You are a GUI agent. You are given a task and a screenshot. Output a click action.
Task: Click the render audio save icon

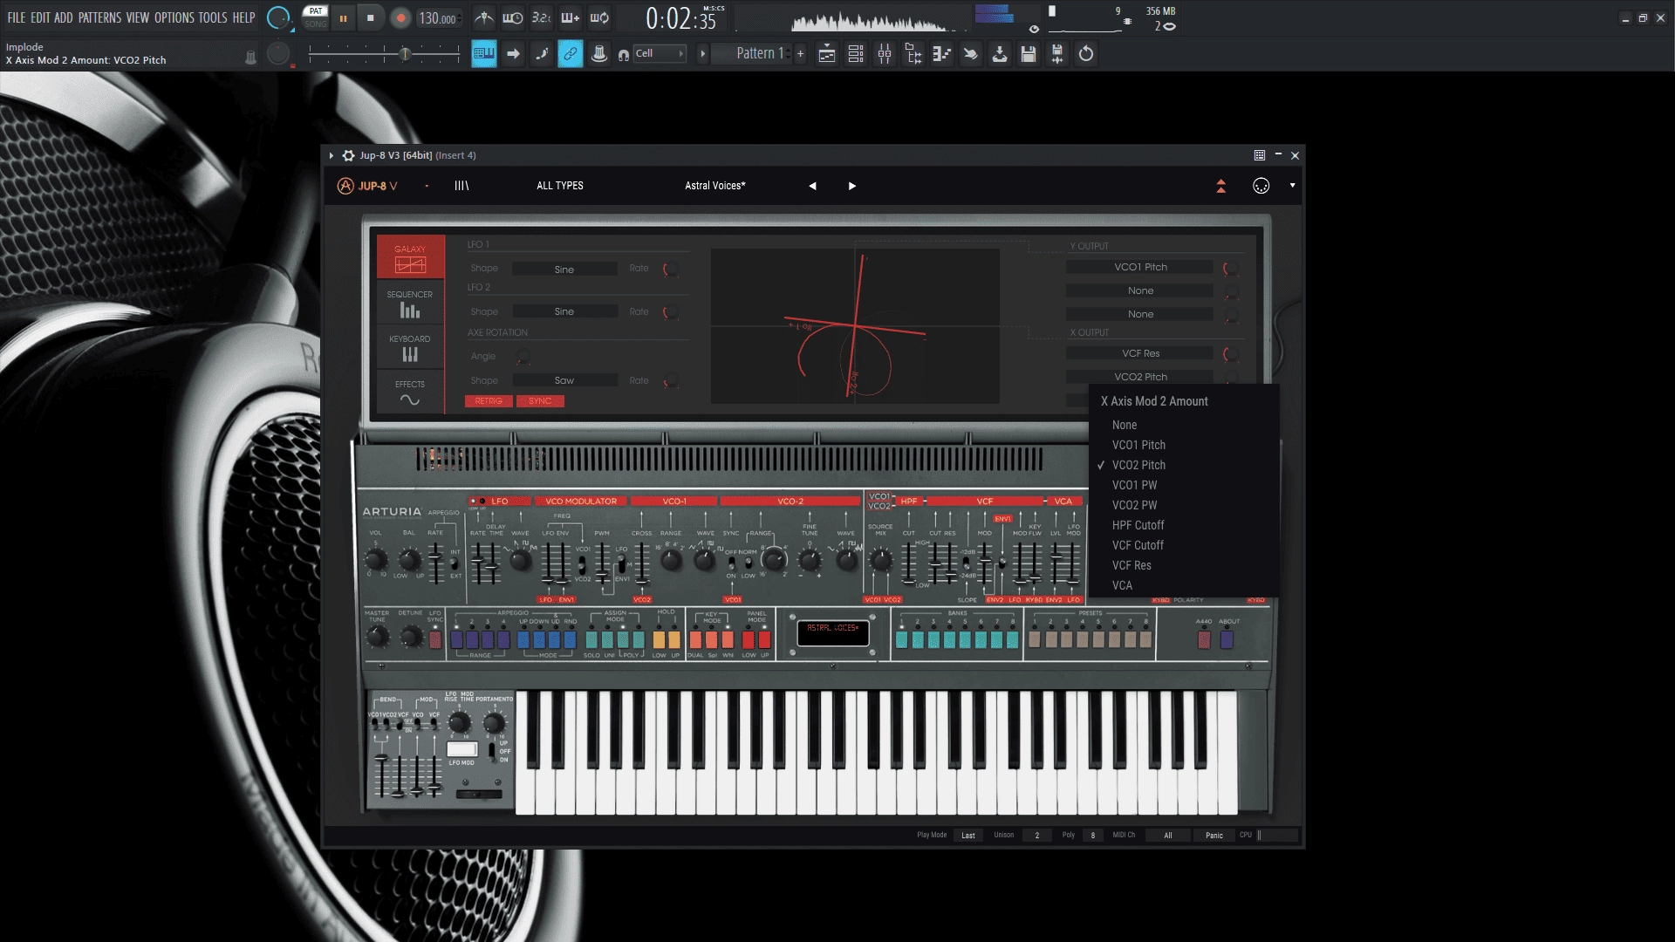[1057, 54]
